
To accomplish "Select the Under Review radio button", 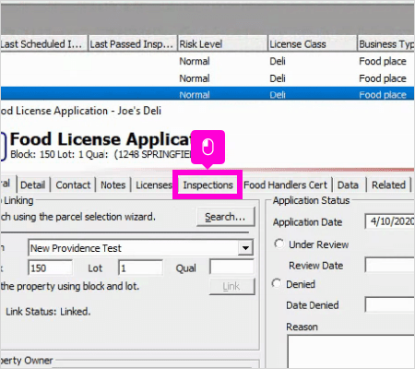I will (279, 244).
